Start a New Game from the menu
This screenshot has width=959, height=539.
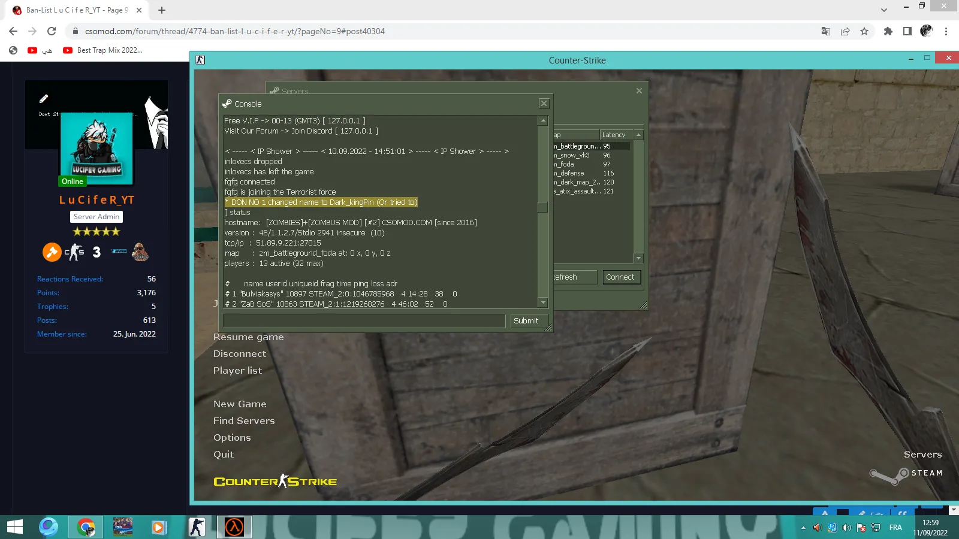coord(240,404)
